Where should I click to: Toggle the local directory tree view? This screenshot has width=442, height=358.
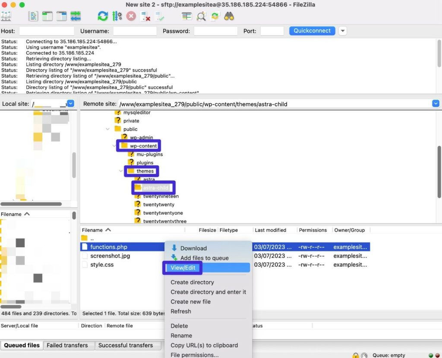click(47, 16)
